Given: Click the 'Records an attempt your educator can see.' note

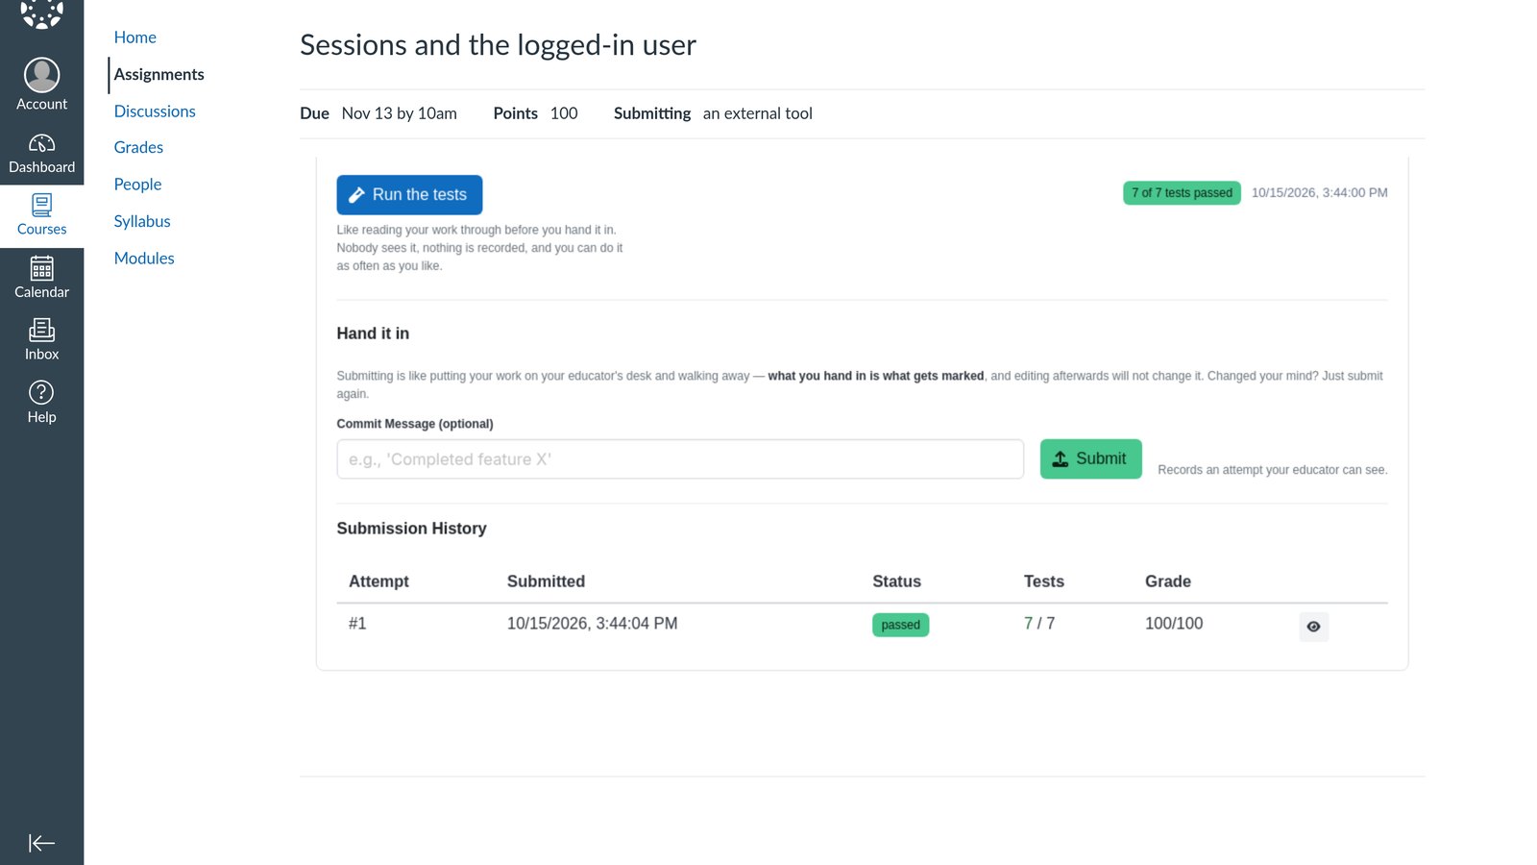Looking at the screenshot, I should click(1272, 470).
